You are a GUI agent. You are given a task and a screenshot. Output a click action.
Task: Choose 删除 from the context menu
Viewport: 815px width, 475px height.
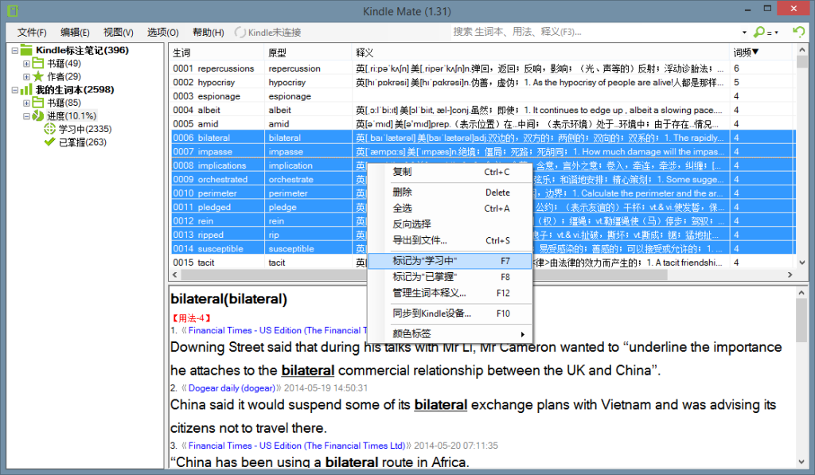(450, 193)
